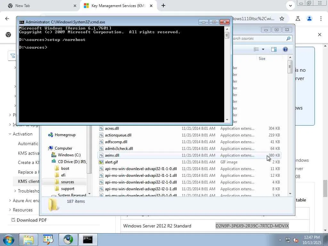This screenshot has height=246, width=328.
Task: Open the Create a KMS sidebar link
Action: (29, 162)
